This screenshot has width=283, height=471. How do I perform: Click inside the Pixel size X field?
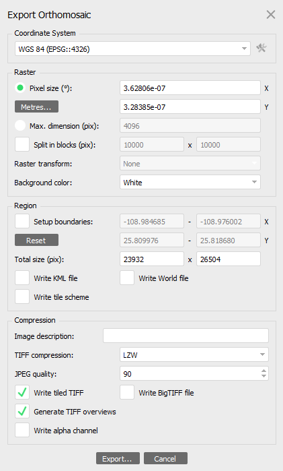[x=190, y=88]
